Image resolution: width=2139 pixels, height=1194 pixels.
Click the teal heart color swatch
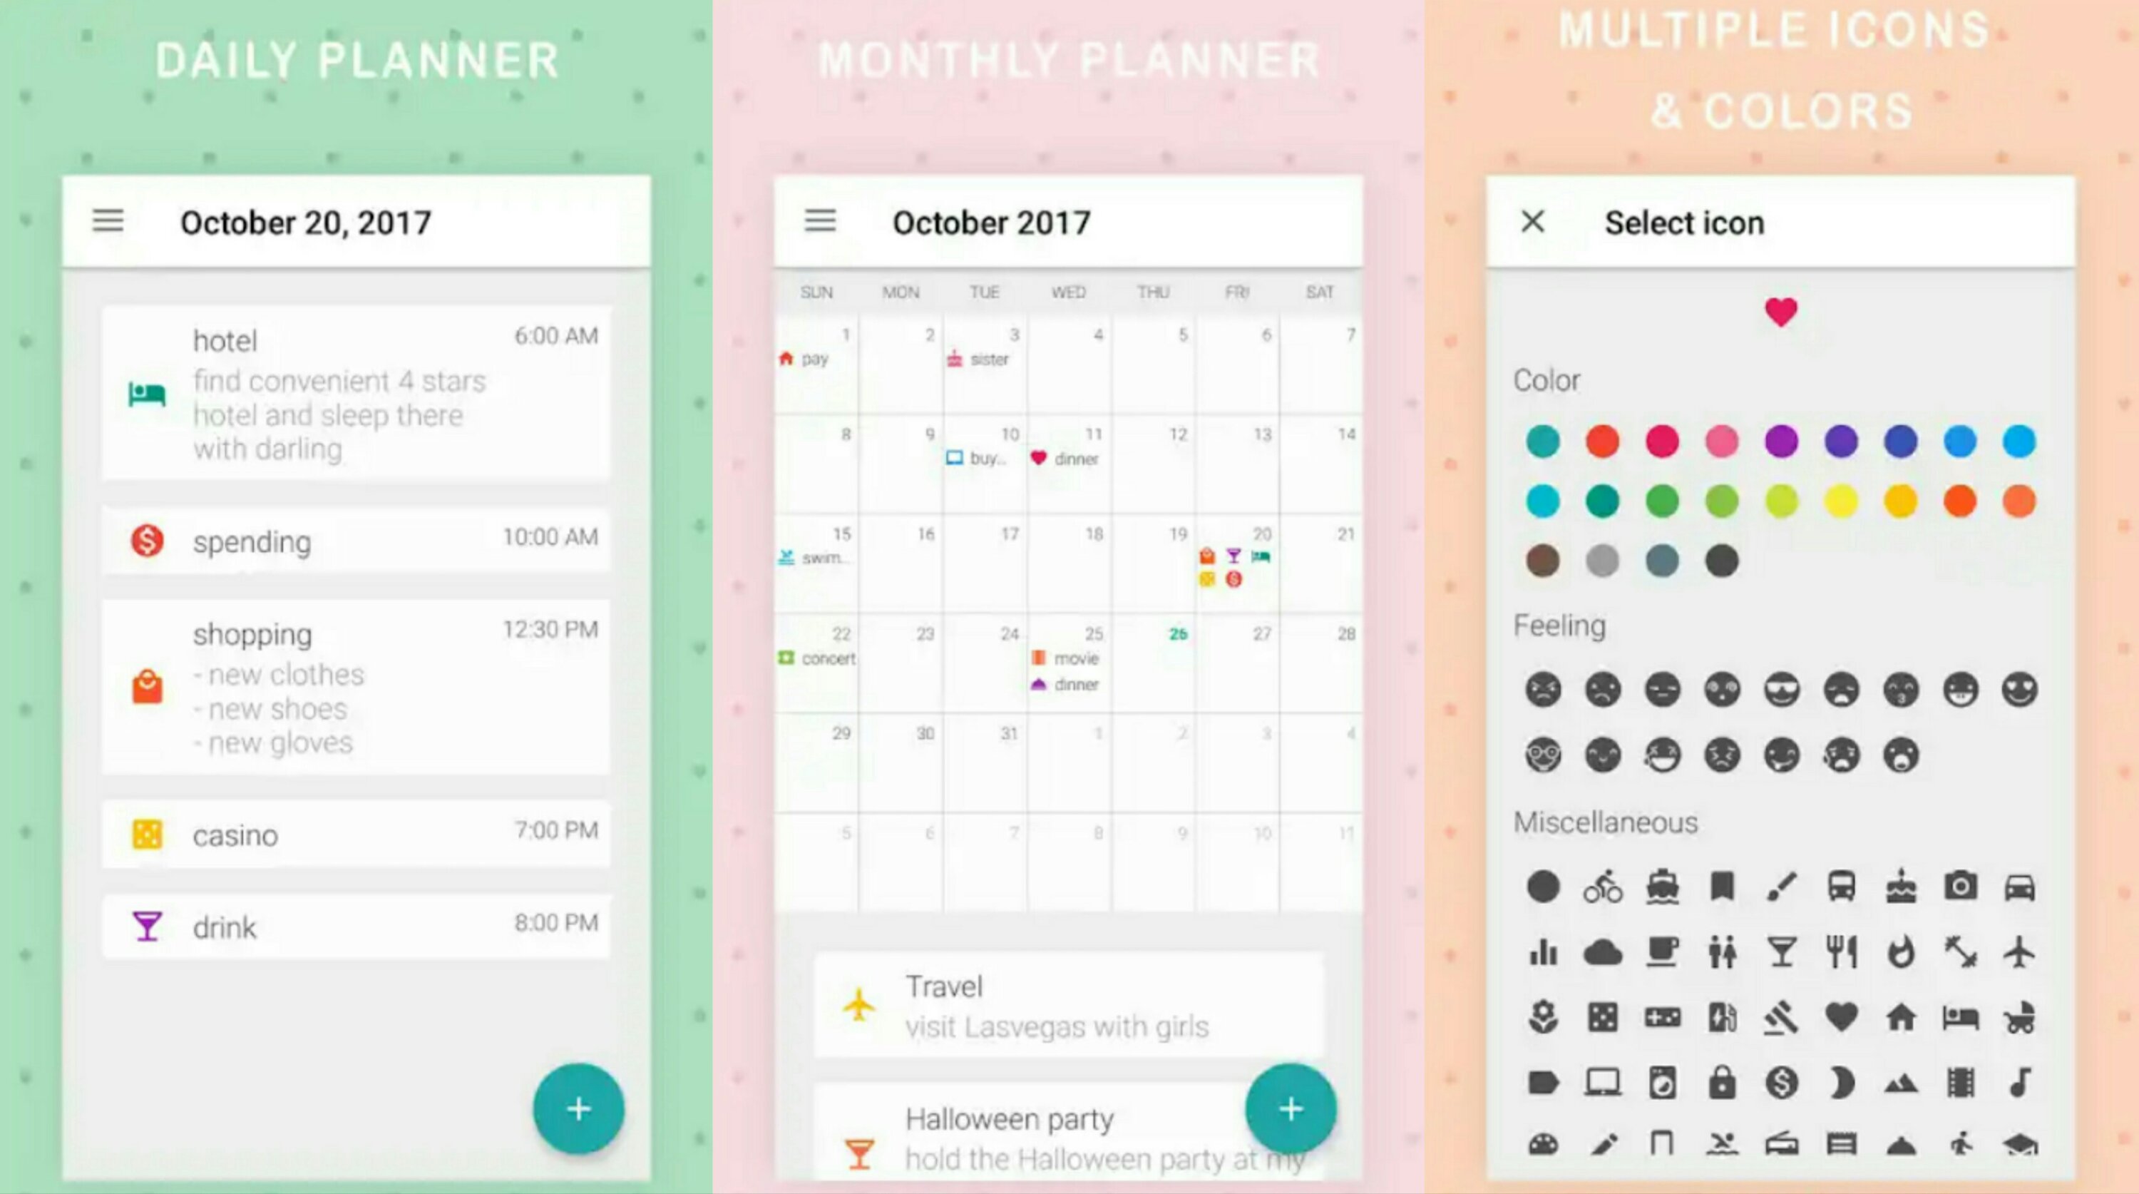(1542, 441)
